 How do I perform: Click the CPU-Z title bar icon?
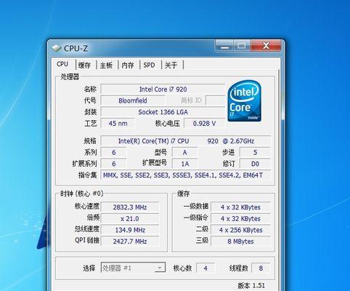pos(57,48)
